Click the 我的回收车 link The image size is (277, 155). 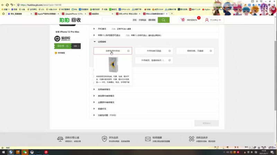(192, 20)
